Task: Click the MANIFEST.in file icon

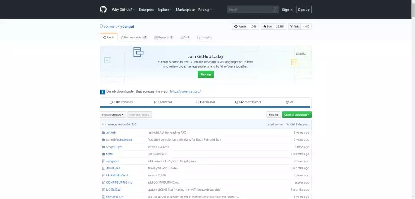Action: pyautogui.click(x=104, y=197)
